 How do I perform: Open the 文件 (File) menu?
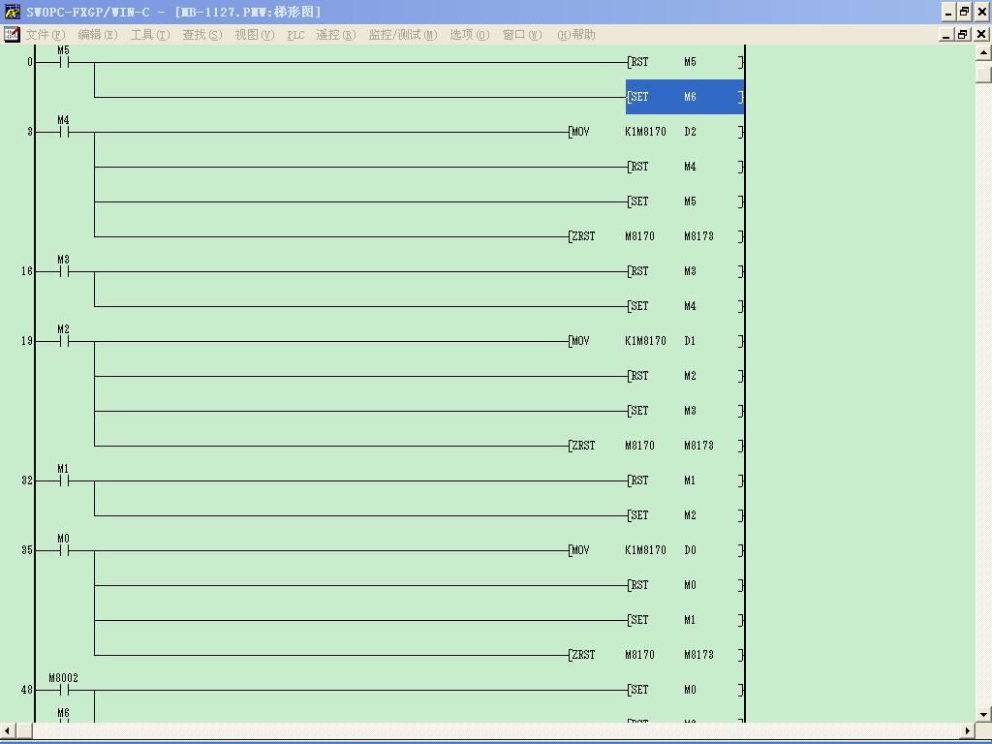click(46, 35)
